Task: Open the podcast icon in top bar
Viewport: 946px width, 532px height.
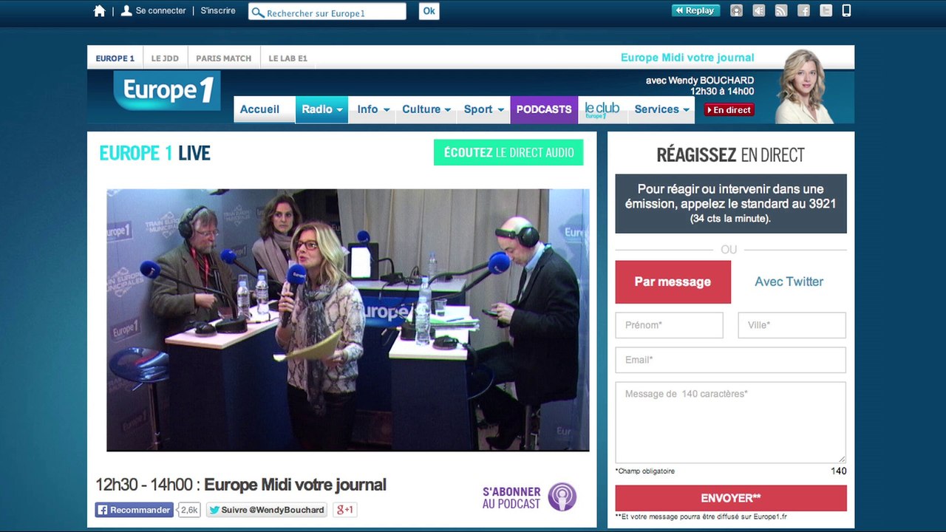Action: point(736,10)
